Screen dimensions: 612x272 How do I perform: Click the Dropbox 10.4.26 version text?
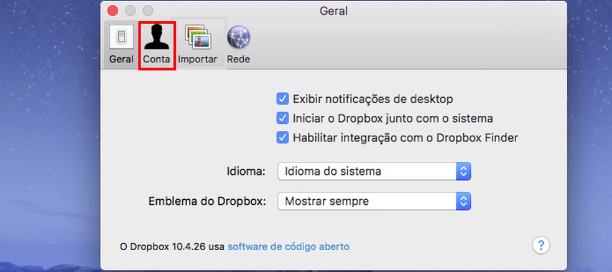click(x=171, y=246)
